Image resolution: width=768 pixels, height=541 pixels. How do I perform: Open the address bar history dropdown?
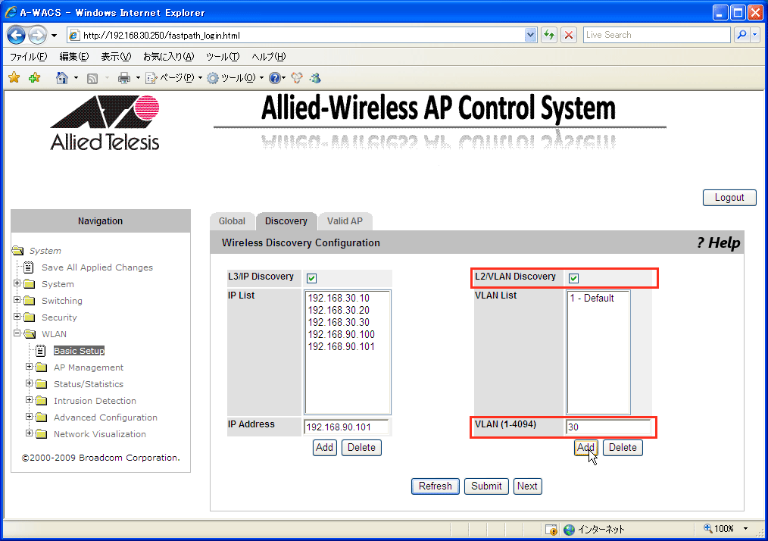[x=530, y=36]
